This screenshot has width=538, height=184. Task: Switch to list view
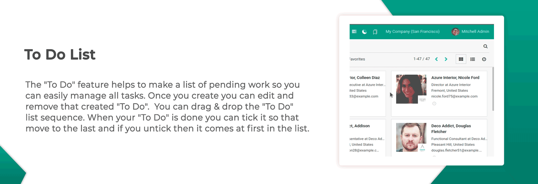473,59
